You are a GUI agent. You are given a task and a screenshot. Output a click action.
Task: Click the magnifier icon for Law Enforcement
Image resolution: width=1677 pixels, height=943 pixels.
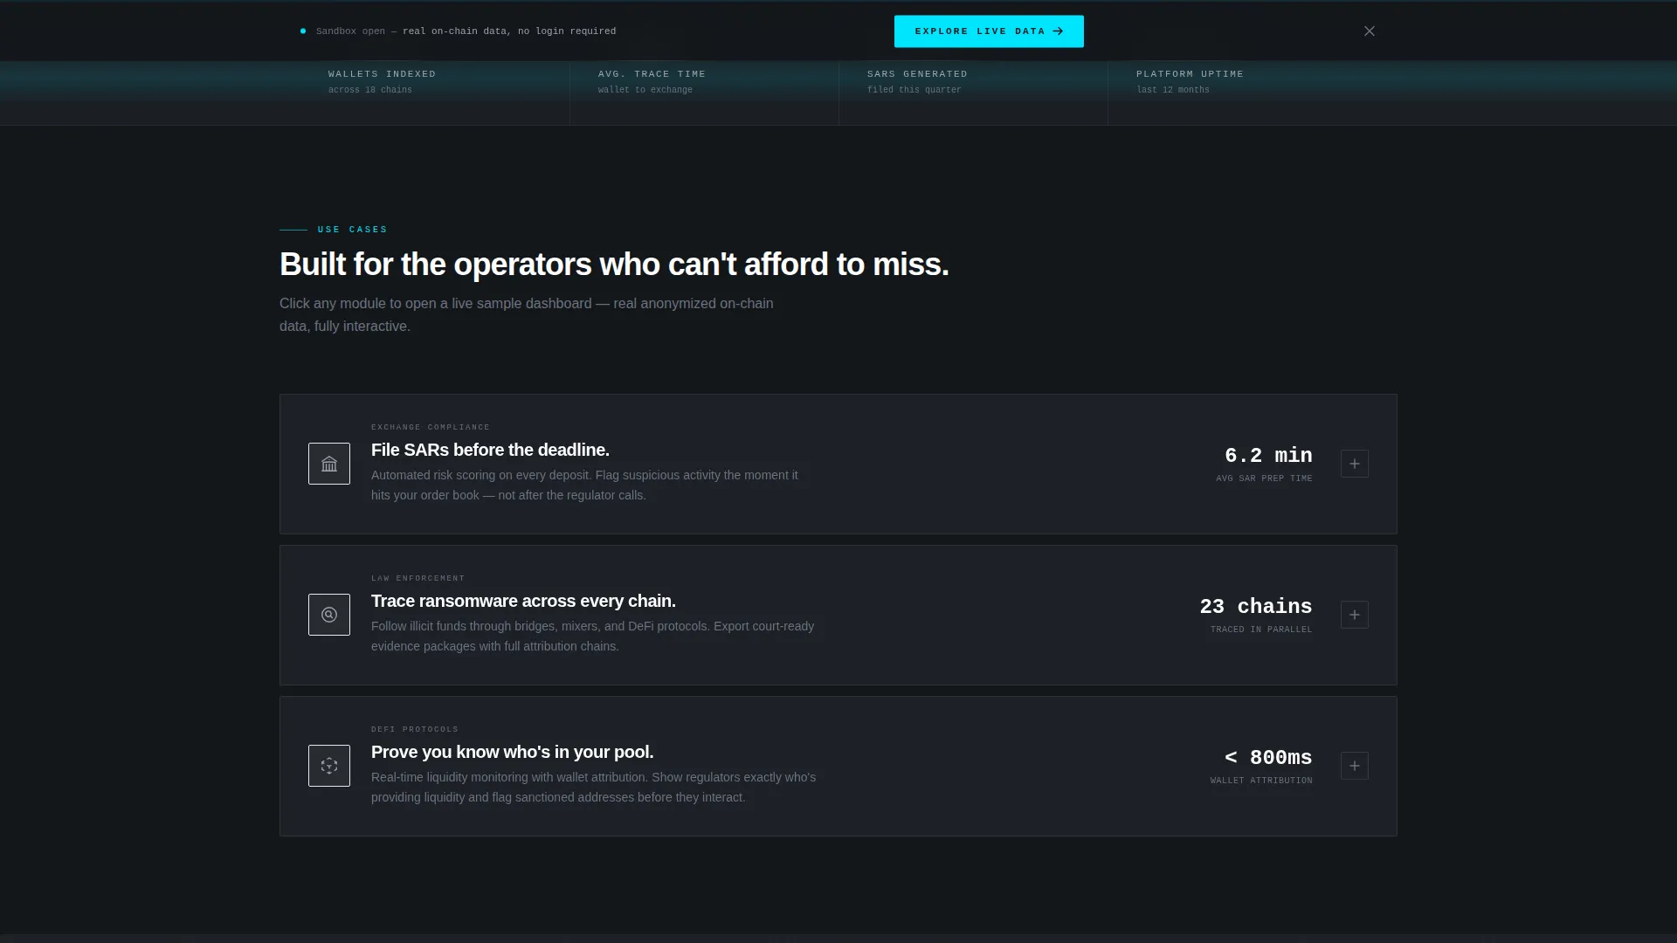tap(329, 615)
